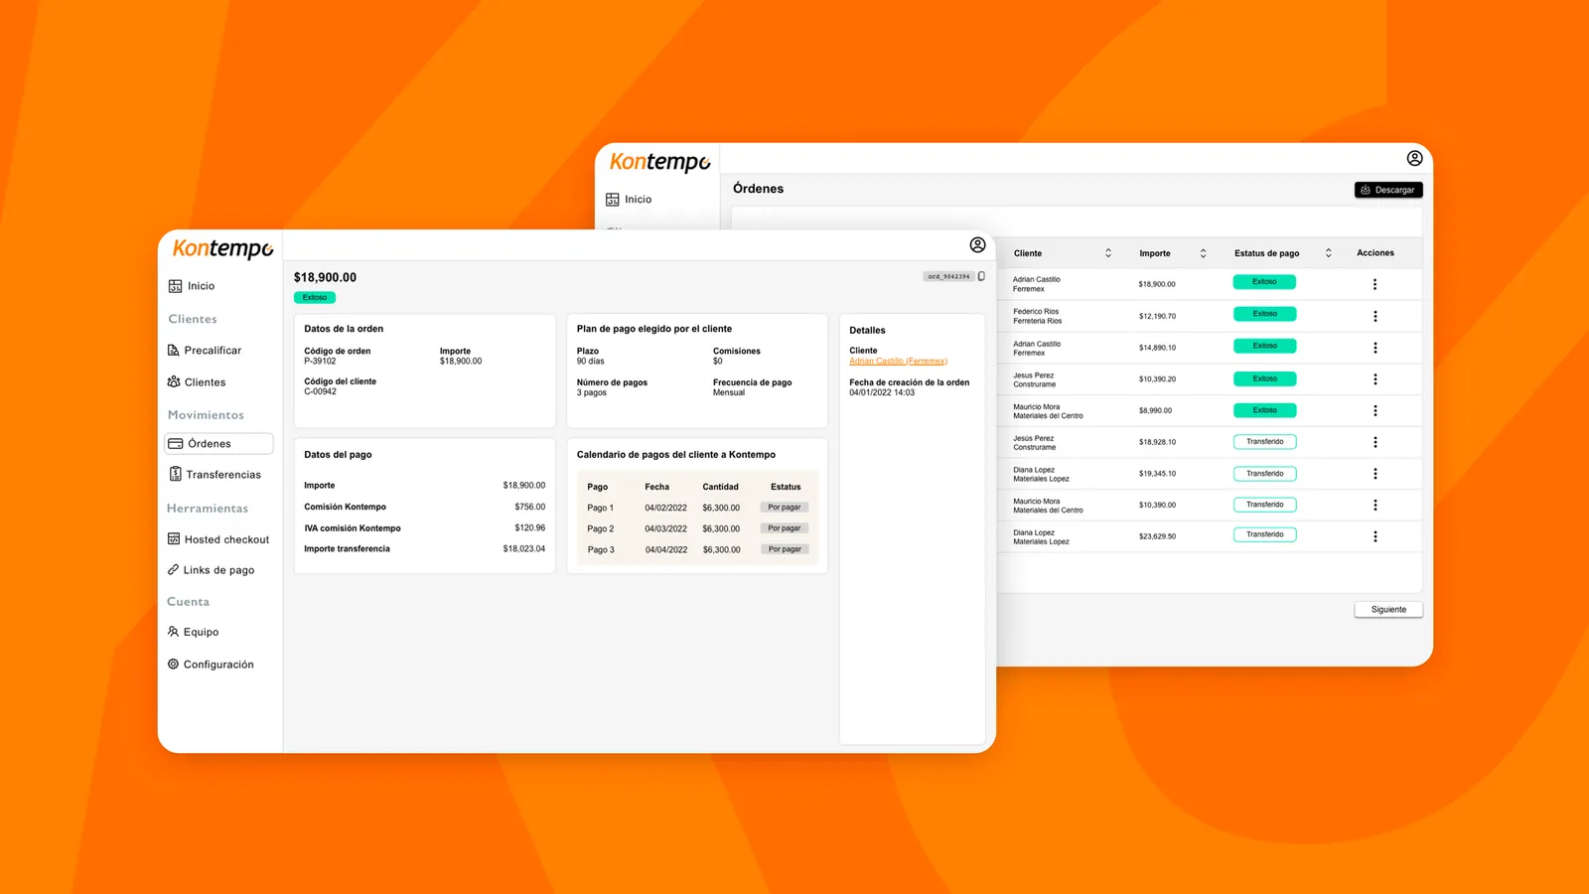The image size is (1589, 894).
Task: Click the $18,900.00 order total heading
Action: click(325, 277)
